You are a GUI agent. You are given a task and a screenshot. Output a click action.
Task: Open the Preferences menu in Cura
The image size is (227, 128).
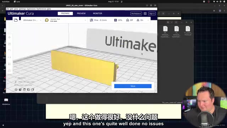[x=41, y=9]
